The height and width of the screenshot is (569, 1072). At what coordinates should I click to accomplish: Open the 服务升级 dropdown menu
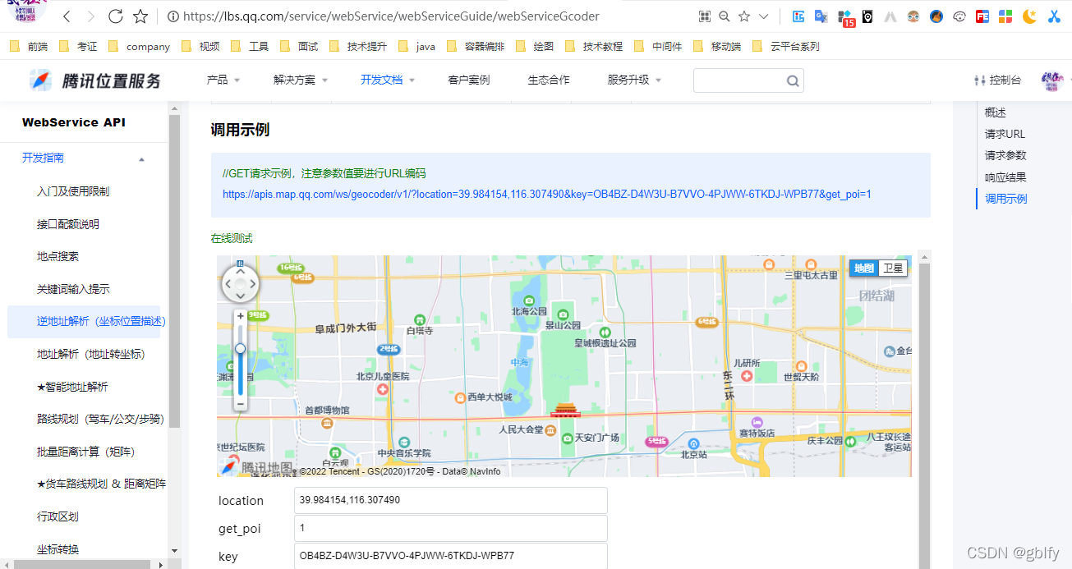pos(634,80)
